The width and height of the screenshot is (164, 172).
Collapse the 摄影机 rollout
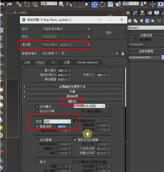[72, 101]
